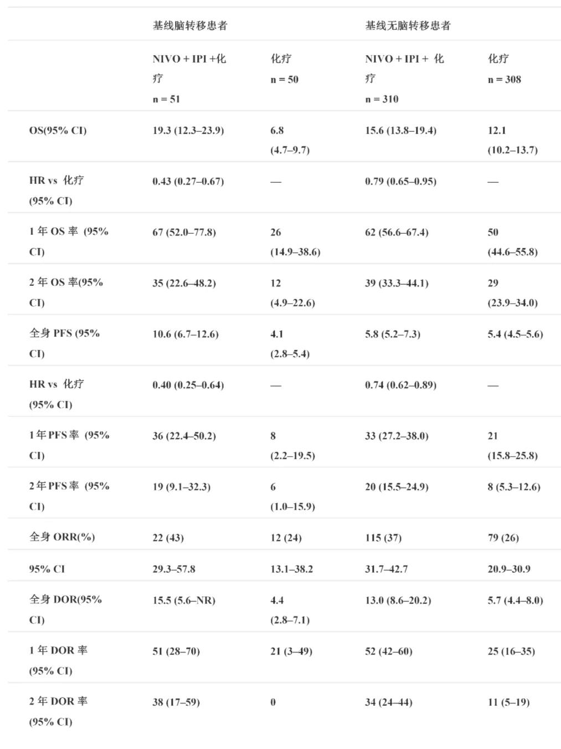
Task: Click the 全身 ORR(%) row label
Action: click(x=62, y=537)
